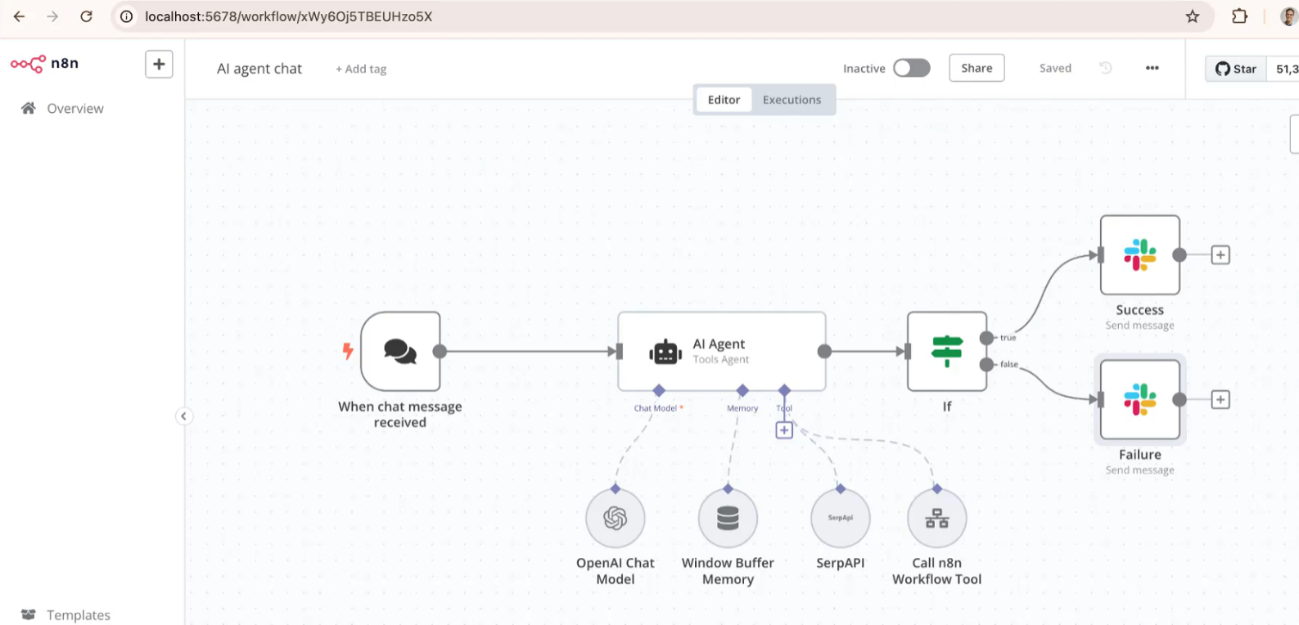Screen dimensions: 1299x625
Task: Add node after the Success output
Action: click(1220, 255)
